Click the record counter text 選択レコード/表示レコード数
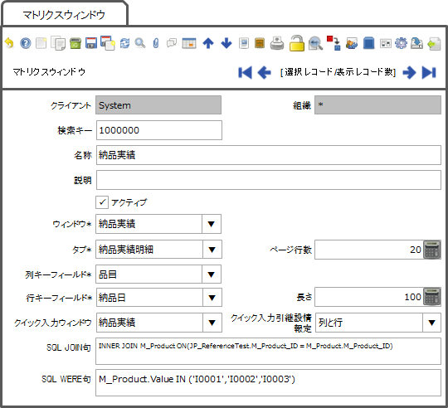The image size is (448, 408). 338,72
